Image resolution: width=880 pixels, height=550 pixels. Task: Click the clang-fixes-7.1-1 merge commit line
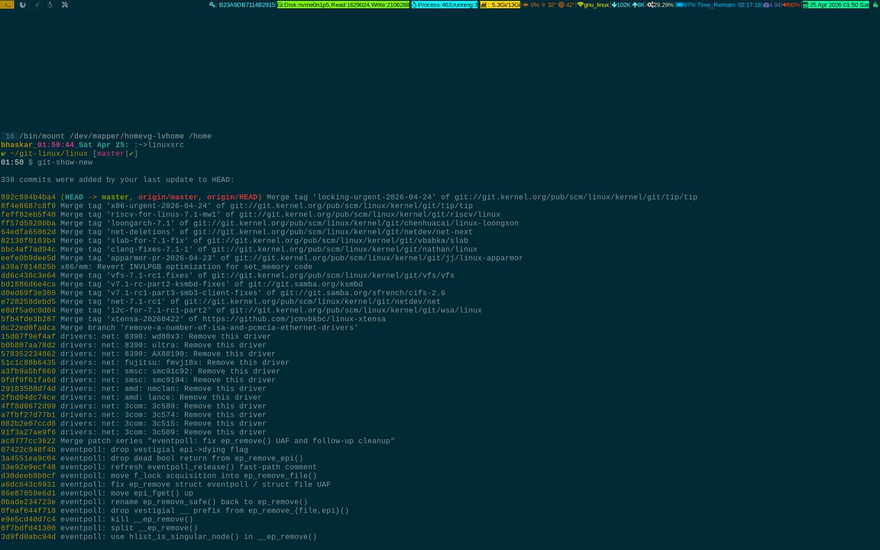pyautogui.click(x=239, y=250)
